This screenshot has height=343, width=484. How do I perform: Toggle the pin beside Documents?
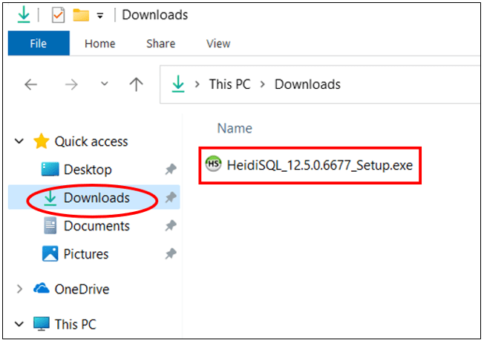pyautogui.click(x=170, y=226)
